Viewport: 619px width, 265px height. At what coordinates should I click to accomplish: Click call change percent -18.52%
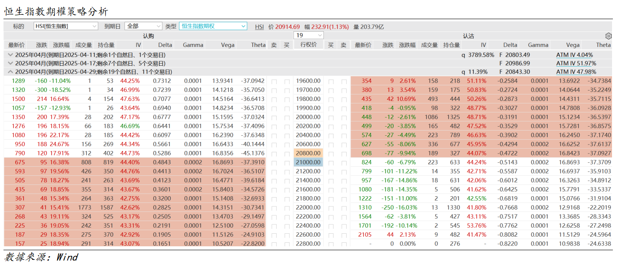(x=60, y=90)
